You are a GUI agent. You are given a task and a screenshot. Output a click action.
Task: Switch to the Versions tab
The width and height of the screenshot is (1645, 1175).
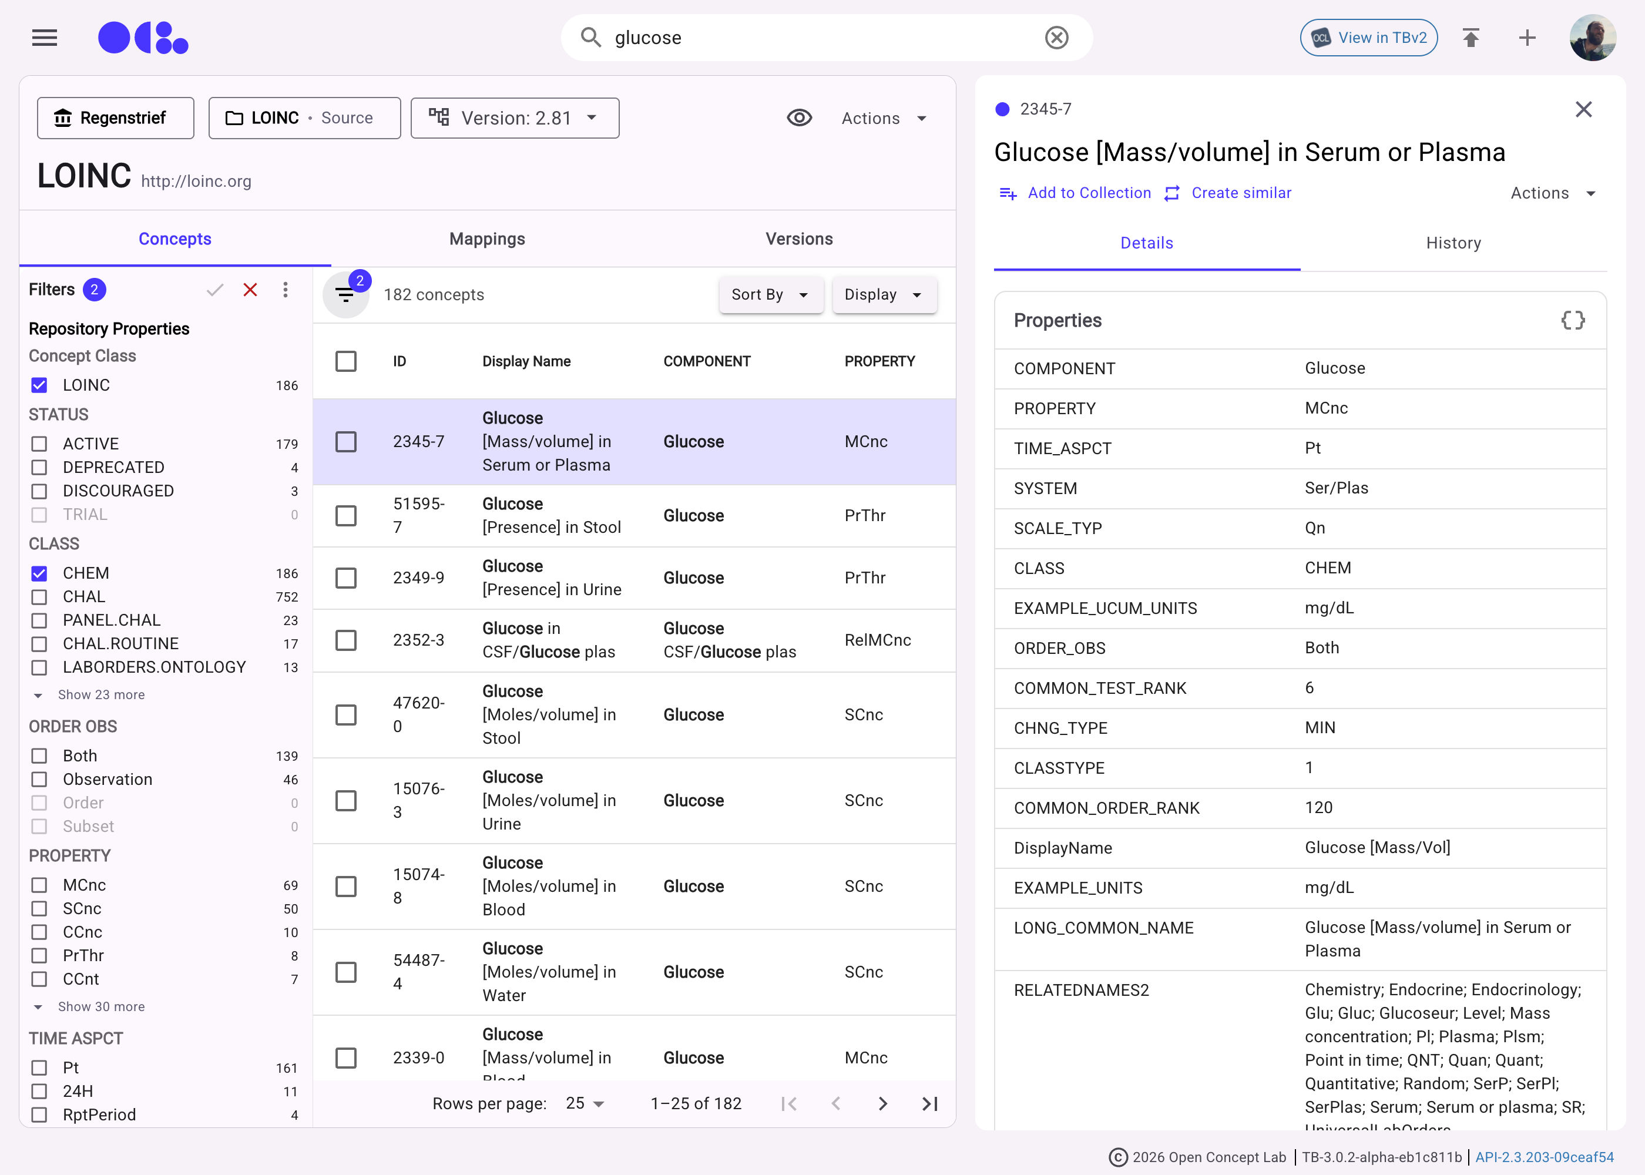click(800, 239)
